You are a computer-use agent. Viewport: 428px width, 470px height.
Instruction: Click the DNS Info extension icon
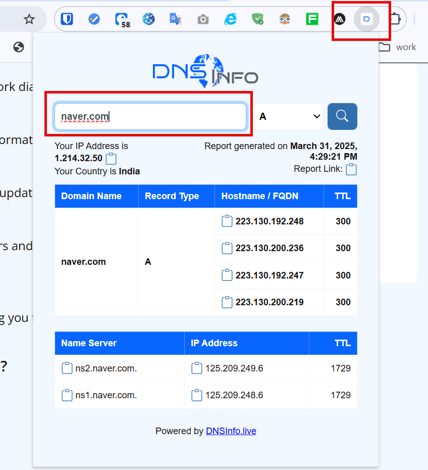[366, 19]
